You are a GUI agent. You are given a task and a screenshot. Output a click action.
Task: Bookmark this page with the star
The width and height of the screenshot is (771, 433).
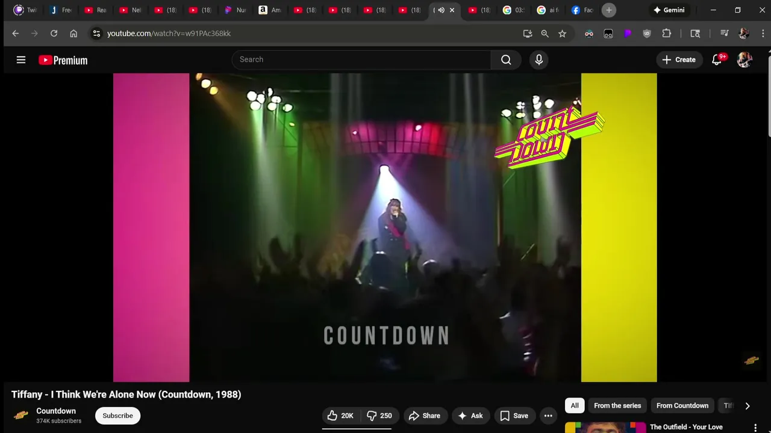(x=562, y=34)
